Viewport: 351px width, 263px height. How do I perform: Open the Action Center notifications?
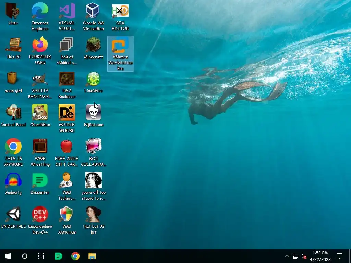click(340, 256)
